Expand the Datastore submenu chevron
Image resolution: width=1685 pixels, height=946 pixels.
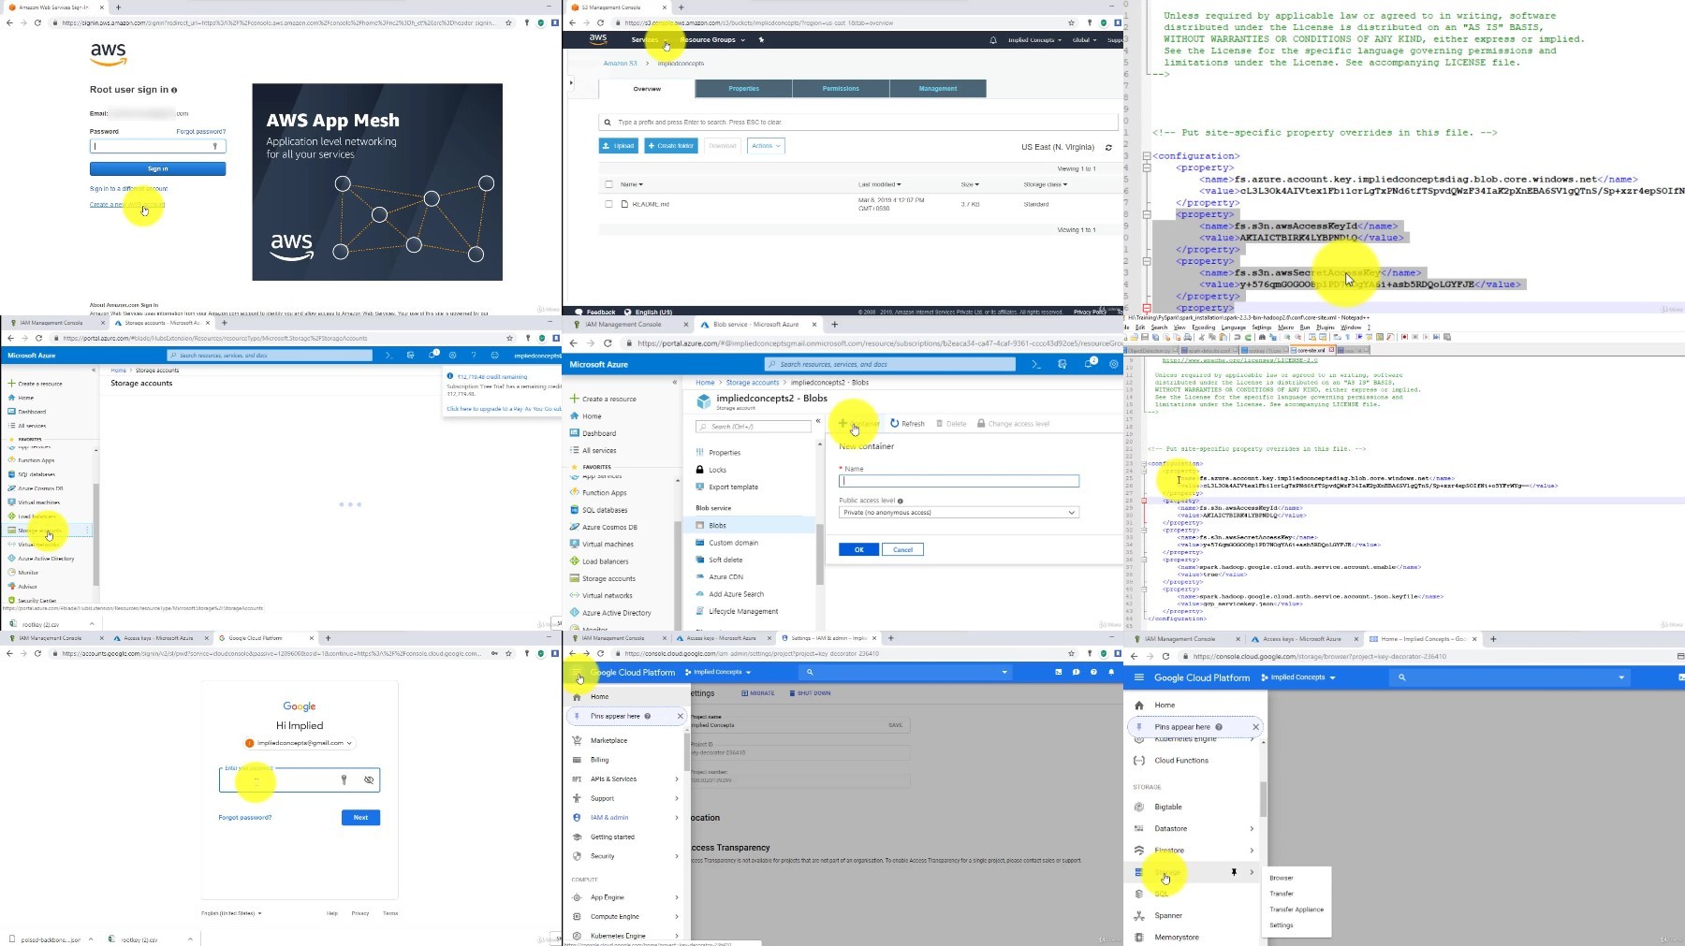pos(1252,828)
